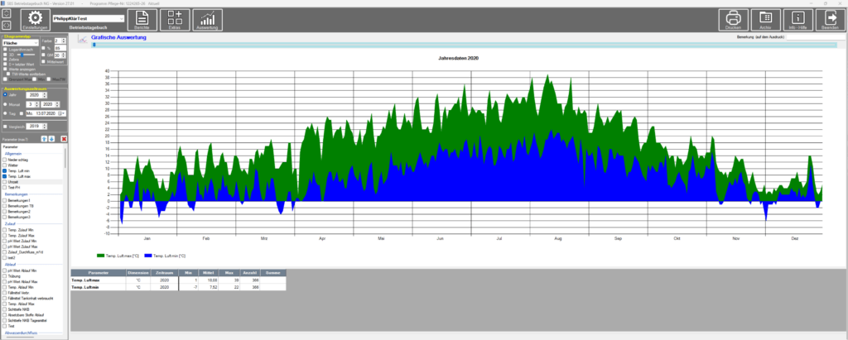
Task: Select the Jahr radio button
Action: [5, 94]
